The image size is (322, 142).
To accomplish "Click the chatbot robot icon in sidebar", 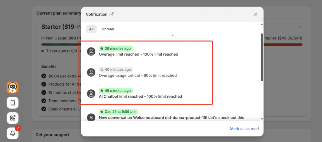I will [x=13, y=88].
